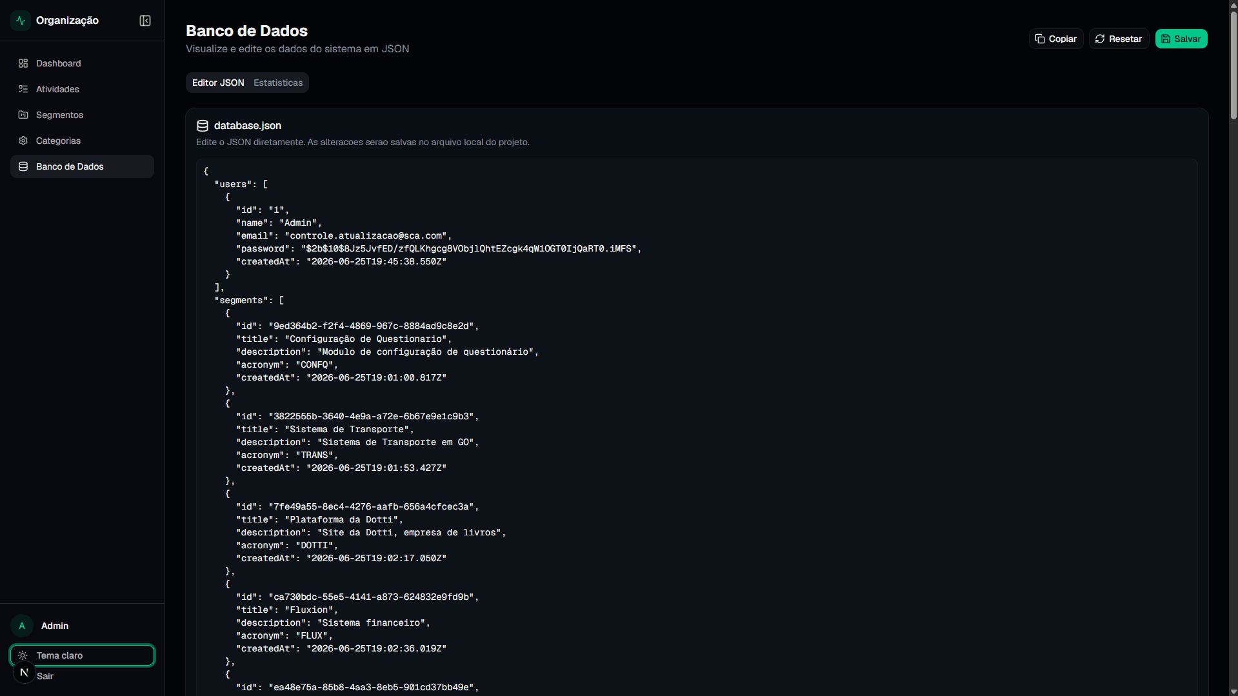
Task: Reset the JSON with Resetar button
Action: click(x=1119, y=39)
